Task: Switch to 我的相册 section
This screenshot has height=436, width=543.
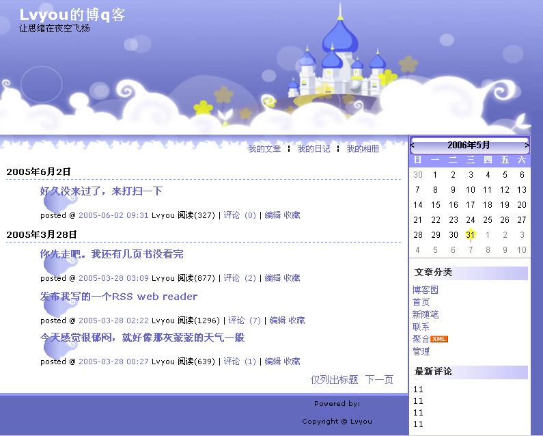Action: pyautogui.click(x=363, y=149)
